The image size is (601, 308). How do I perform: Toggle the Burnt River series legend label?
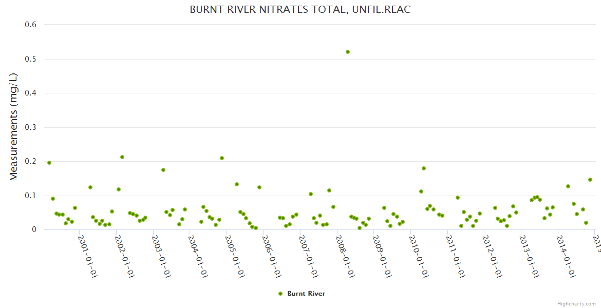[x=306, y=294]
